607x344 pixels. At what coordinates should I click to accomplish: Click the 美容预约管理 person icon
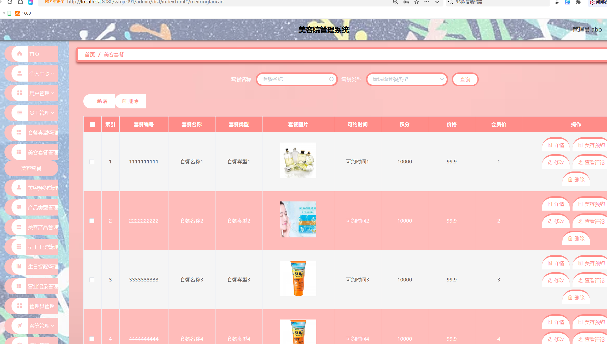[x=19, y=187]
